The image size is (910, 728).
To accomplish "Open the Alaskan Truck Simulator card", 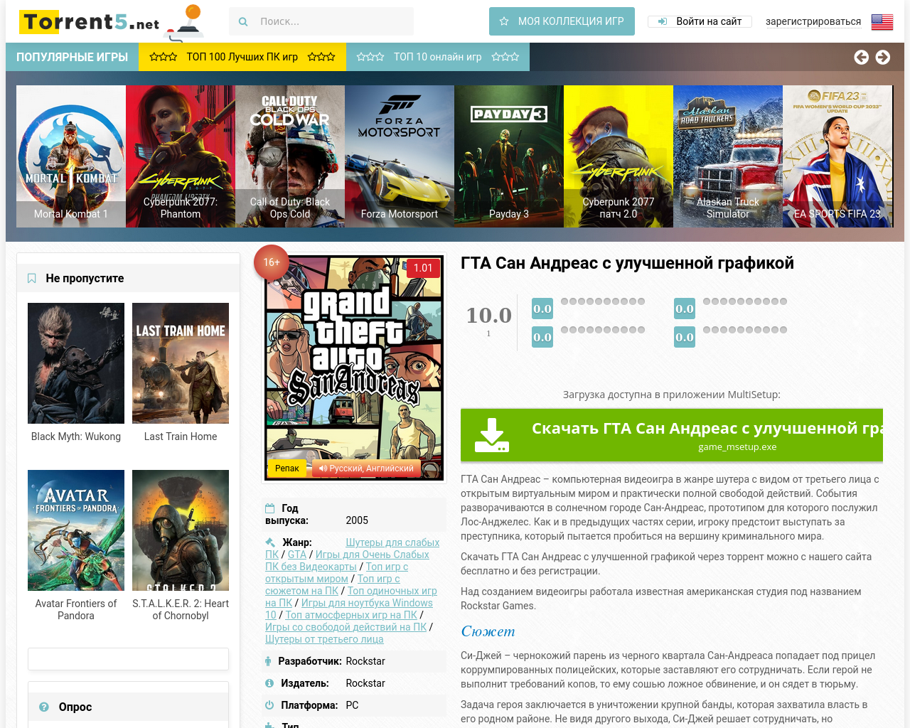I will (x=728, y=156).
